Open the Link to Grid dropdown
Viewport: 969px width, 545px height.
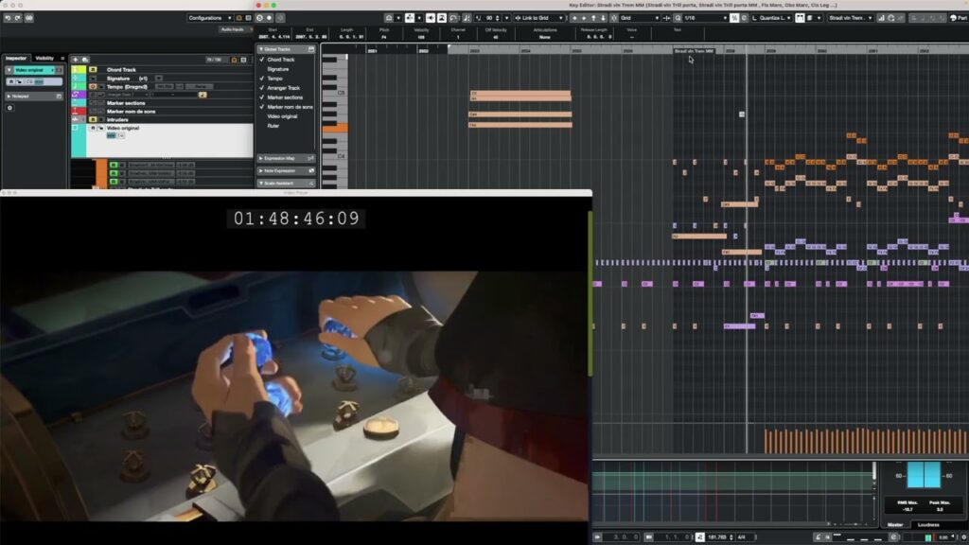(538, 18)
